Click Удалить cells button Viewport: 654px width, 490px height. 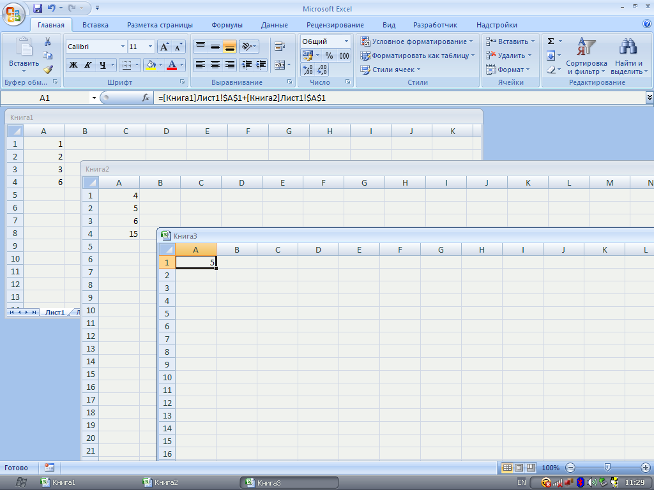pyautogui.click(x=508, y=56)
